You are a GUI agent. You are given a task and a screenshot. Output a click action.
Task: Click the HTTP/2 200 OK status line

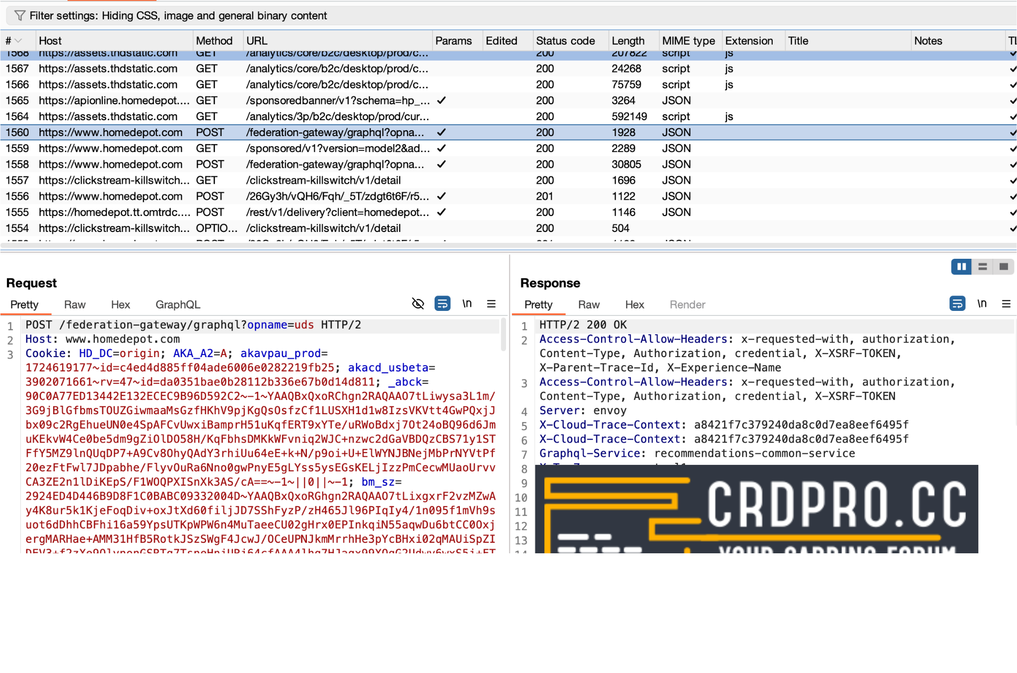[x=583, y=325]
